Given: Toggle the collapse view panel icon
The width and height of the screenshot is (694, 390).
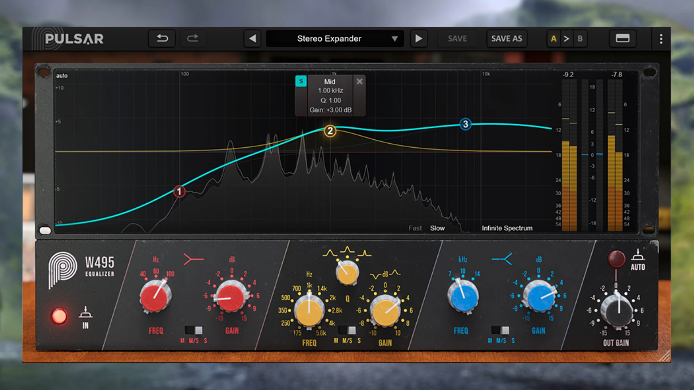Looking at the screenshot, I should pos(622,38).
